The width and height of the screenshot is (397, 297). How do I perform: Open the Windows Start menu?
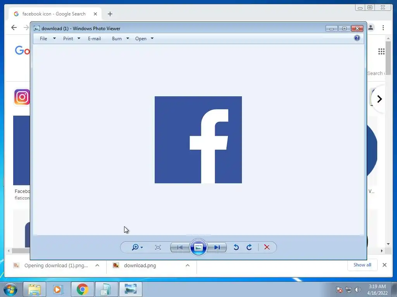[x=10, y=289]
